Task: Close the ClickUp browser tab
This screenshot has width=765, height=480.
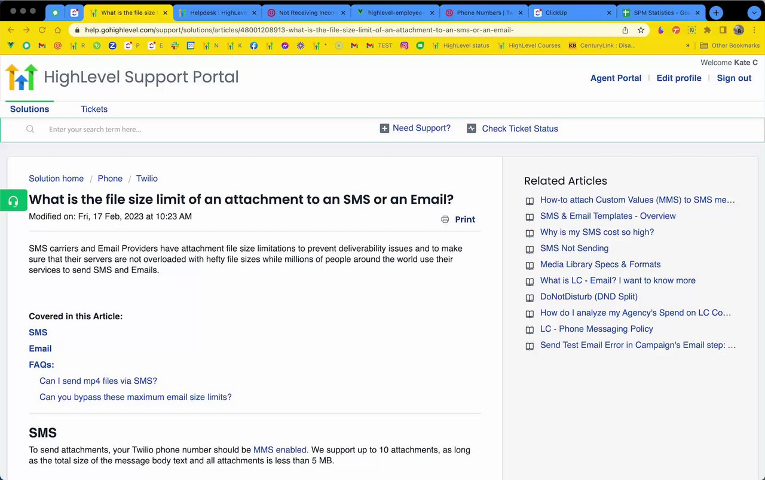Action: (x=610, y=13)
